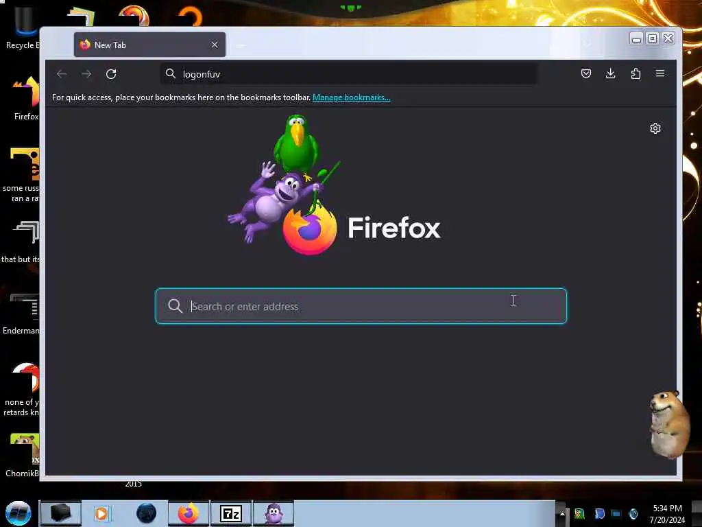Select the 'that but its' desktop icon
702x527 pixels.
tap(21, 242)
